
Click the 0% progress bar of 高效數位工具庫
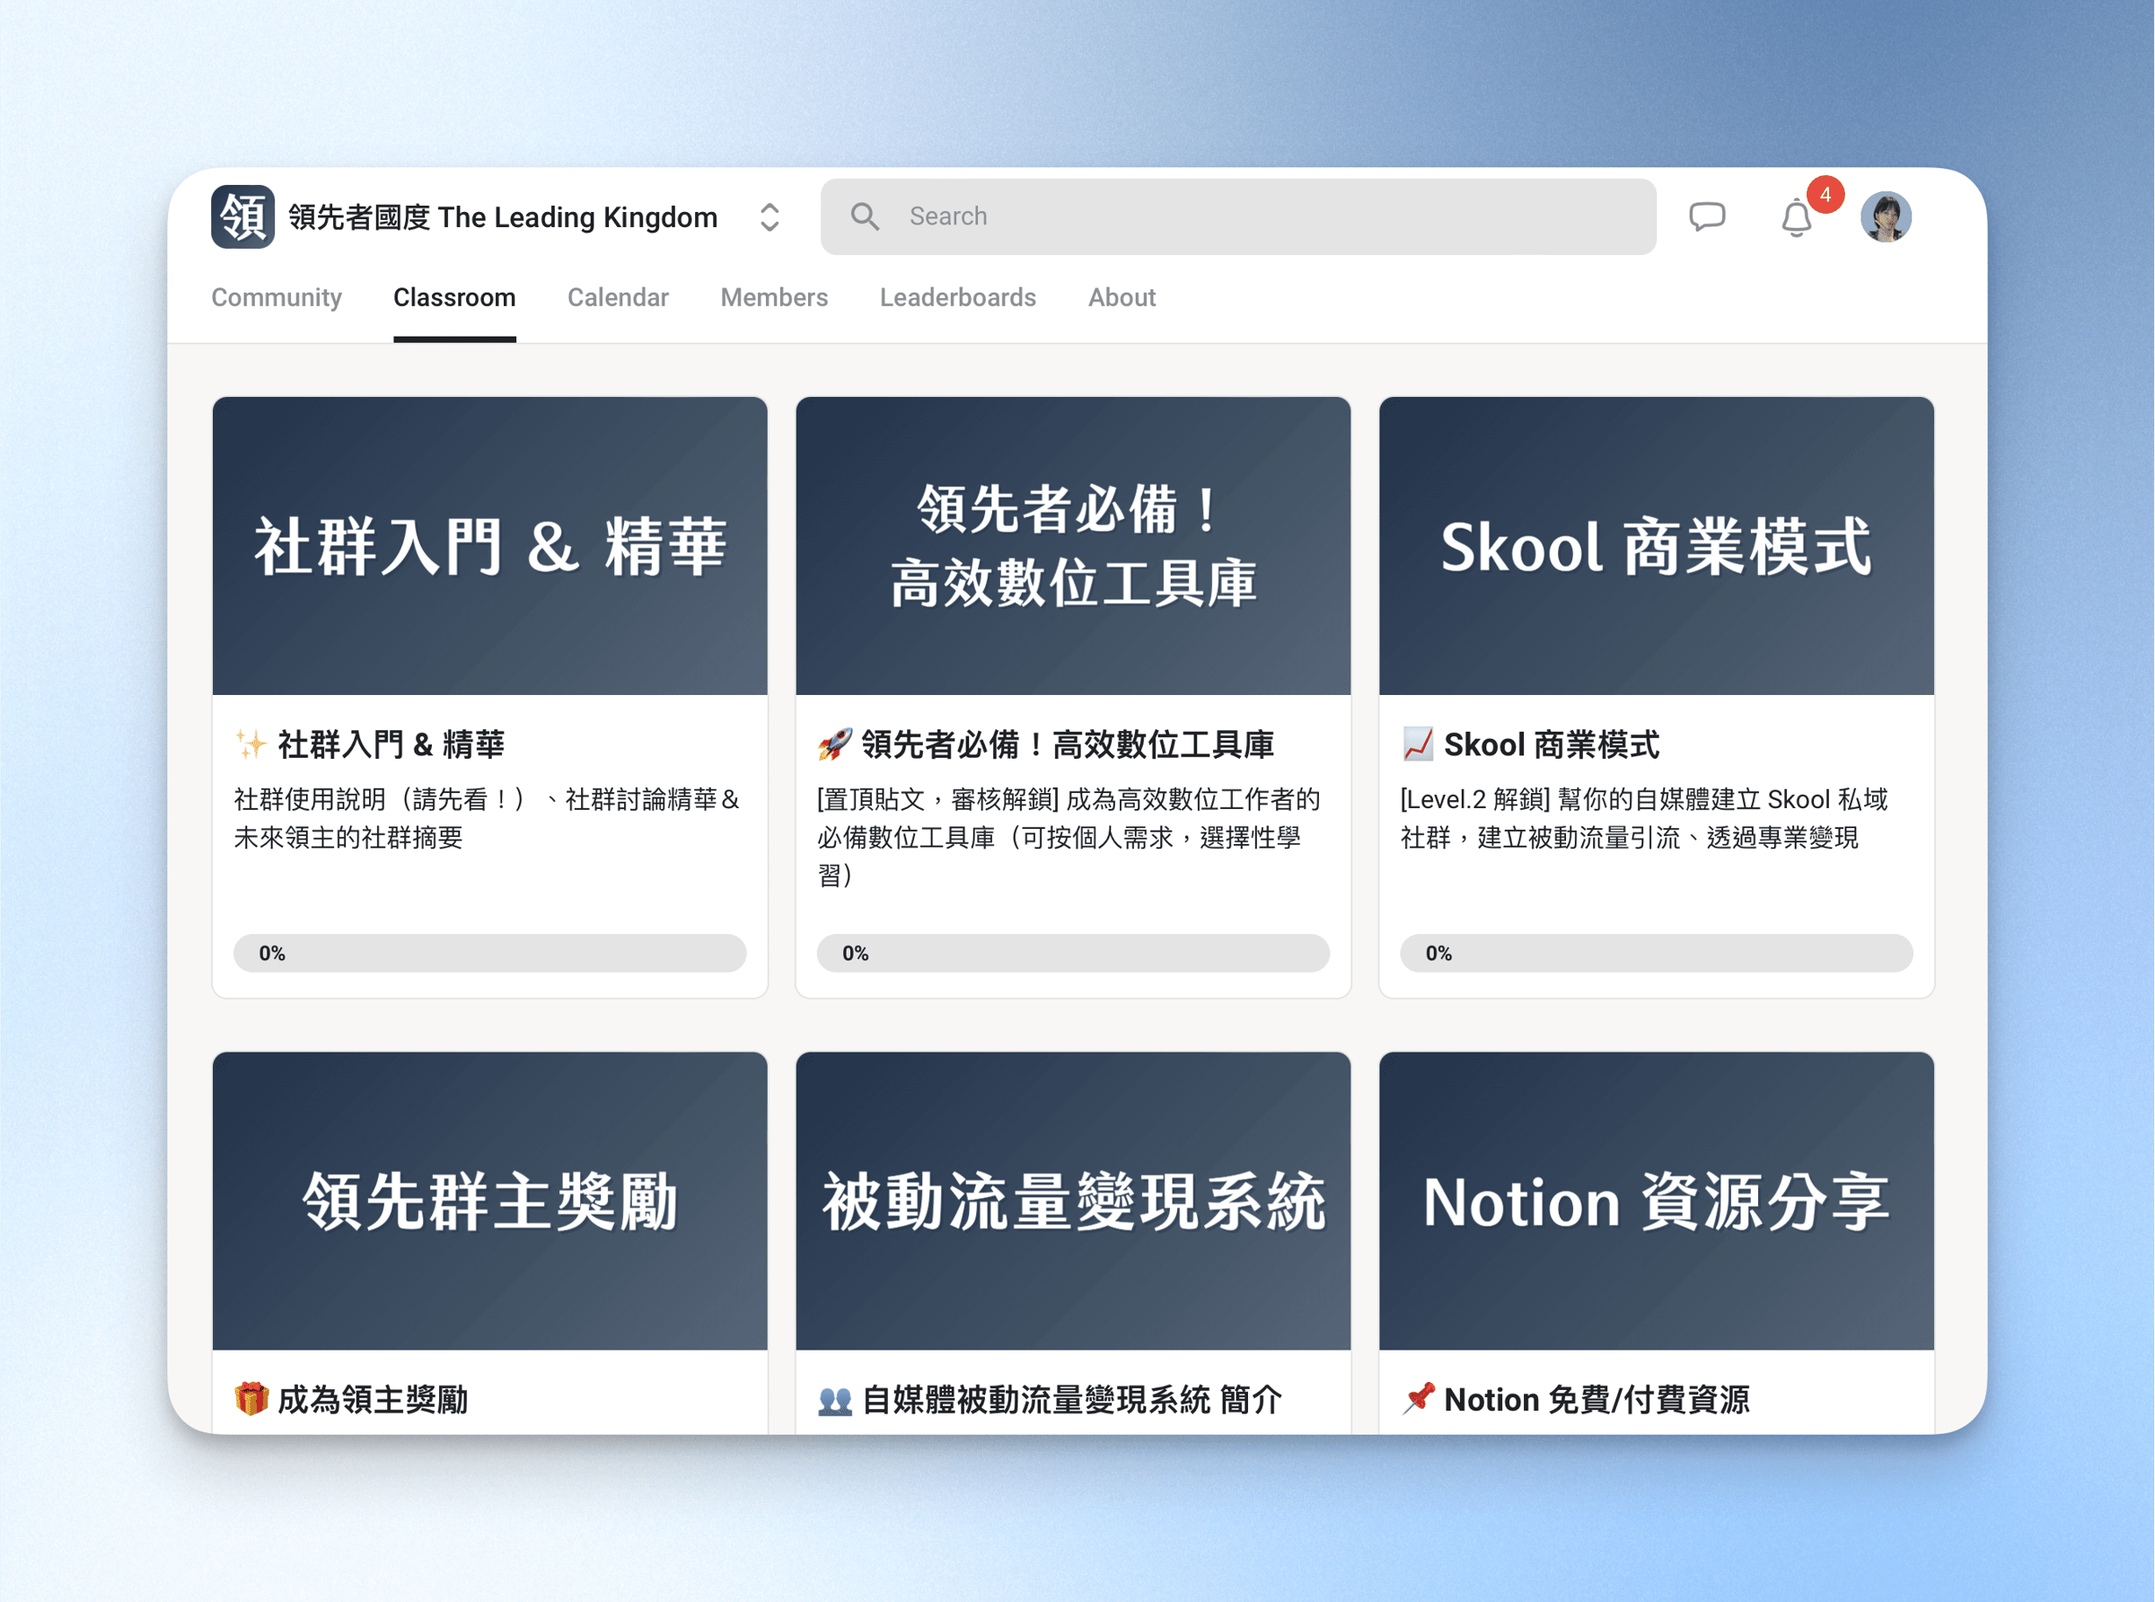[x=1073, y=952]
